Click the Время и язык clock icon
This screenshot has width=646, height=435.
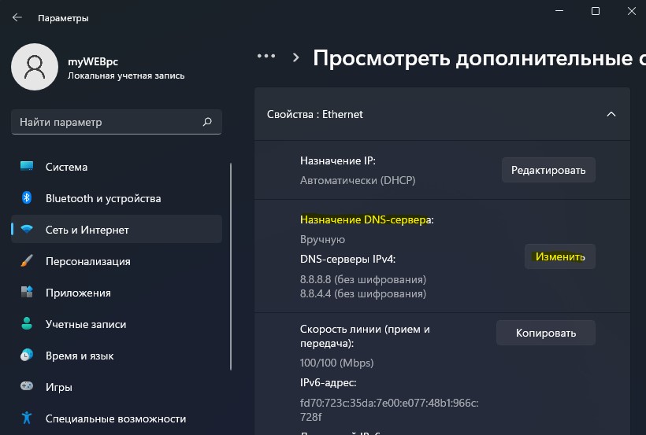click(x=27, y=356)
